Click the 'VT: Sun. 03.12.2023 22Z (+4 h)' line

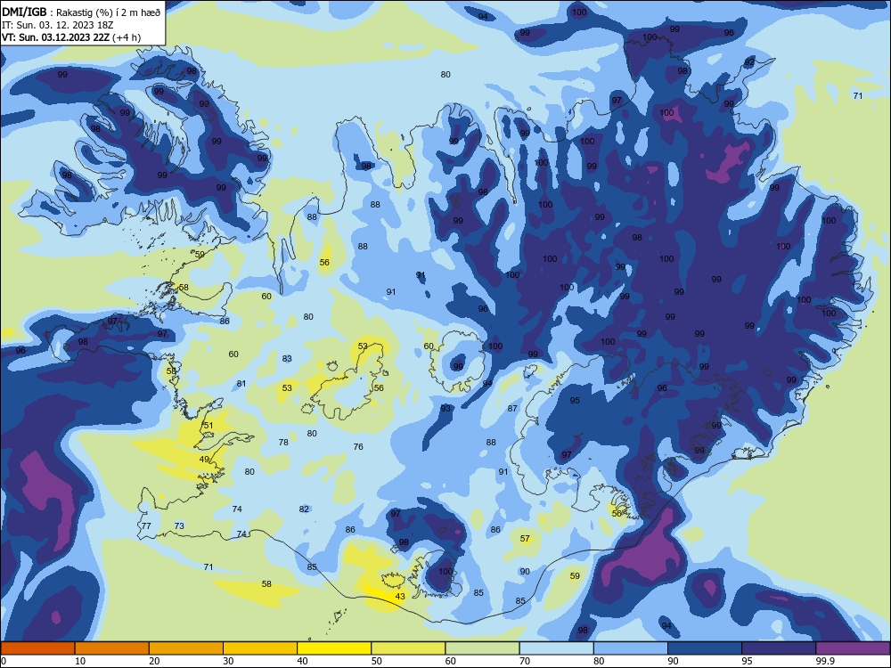pos(71,37)
